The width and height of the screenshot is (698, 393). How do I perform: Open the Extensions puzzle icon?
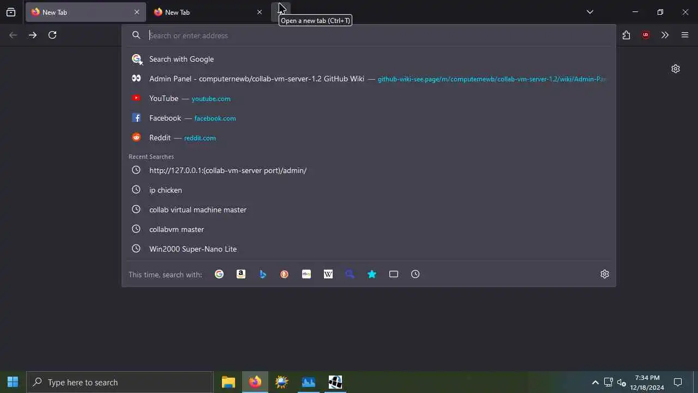coord(626,35)
